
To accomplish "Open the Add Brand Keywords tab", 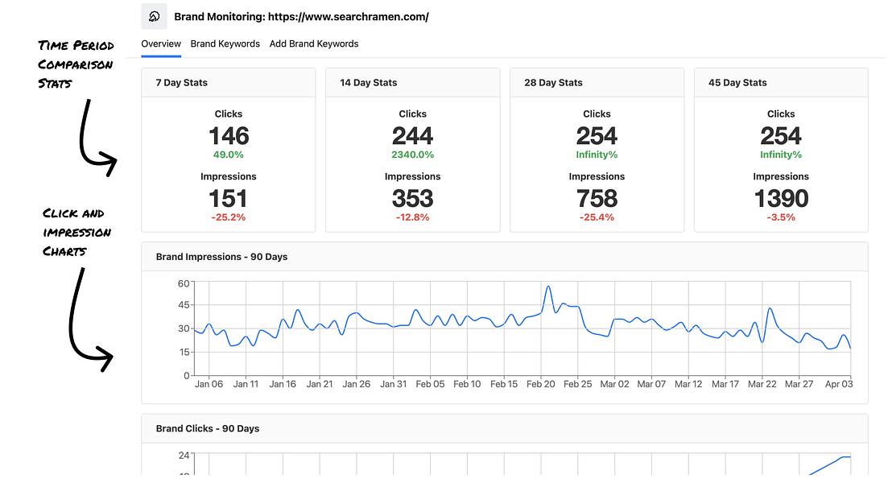I will (x=314, y=43).
